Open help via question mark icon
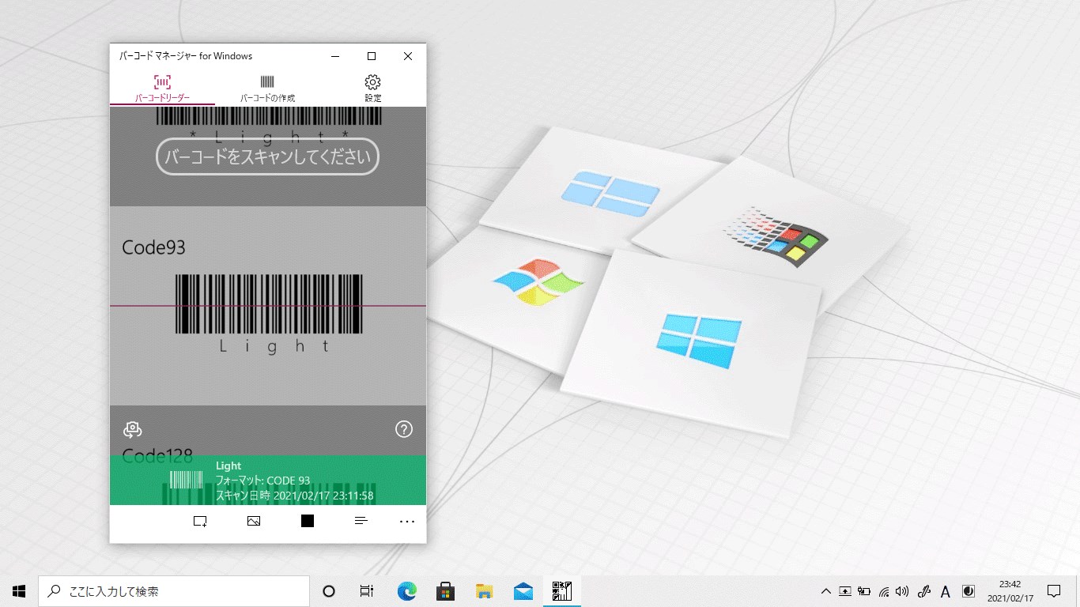 pyautogui.click(x=404, y=429)
